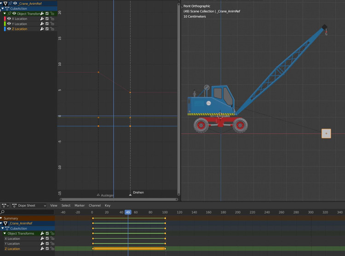Viewport: 345px width, 256px height.
Task: Collapse _Crane_AnimRef row in Dope Sheet
Action: pos(1,223)
